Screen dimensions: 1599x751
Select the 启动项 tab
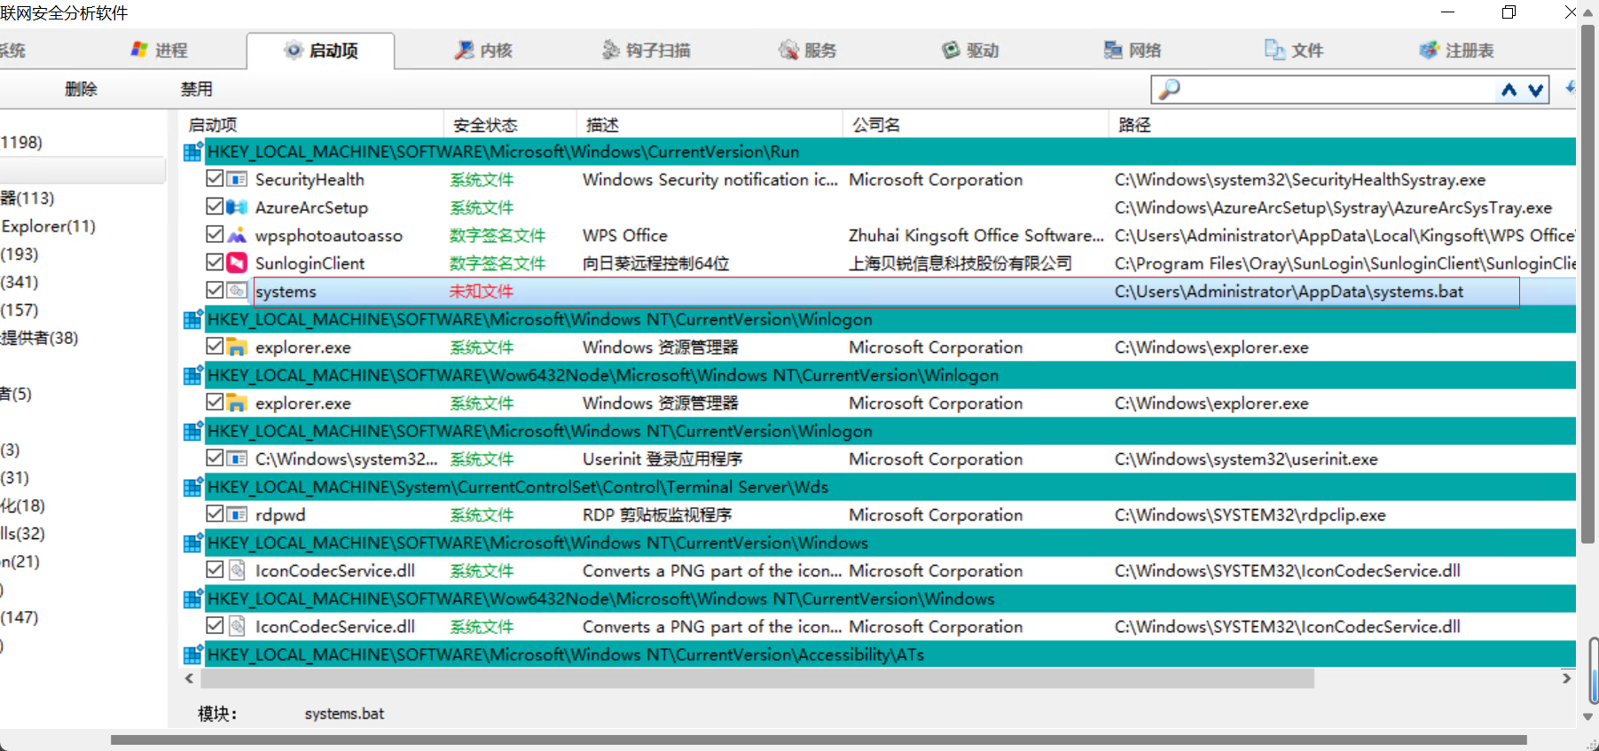click(321, 51)
